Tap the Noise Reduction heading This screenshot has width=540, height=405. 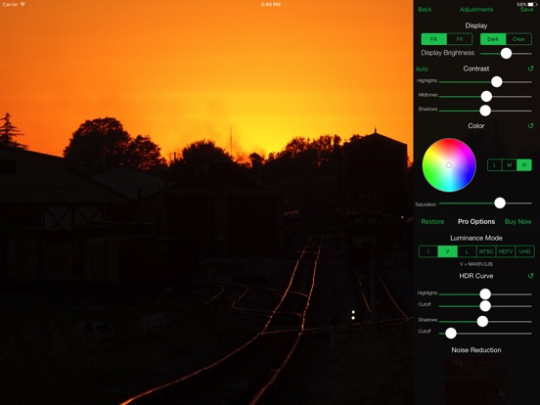coord(476,350)
